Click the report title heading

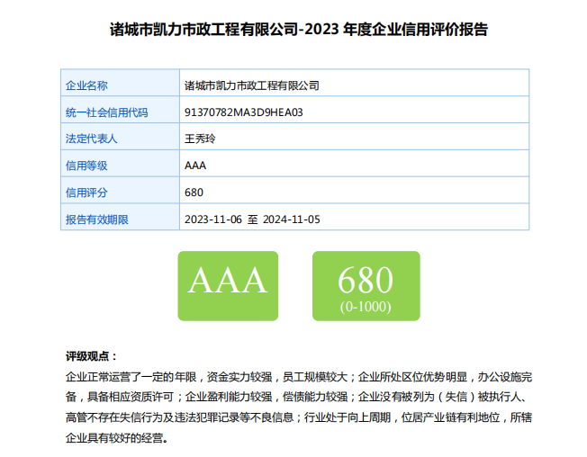(299, 30)
